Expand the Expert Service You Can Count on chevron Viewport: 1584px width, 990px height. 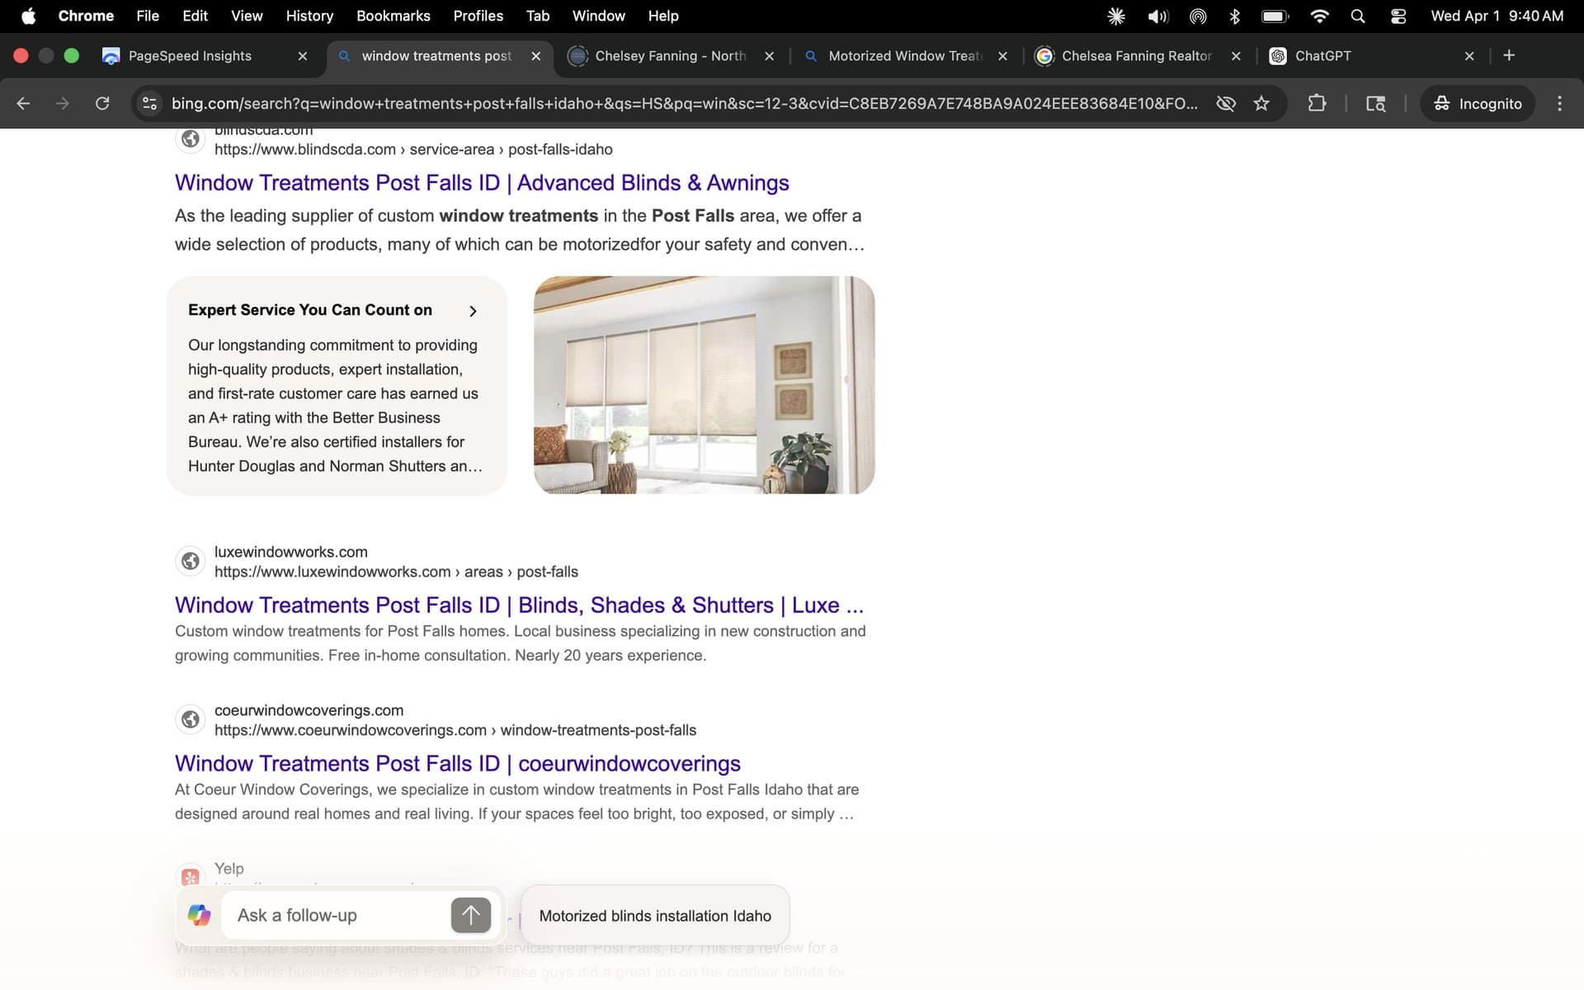coord(473,311)
